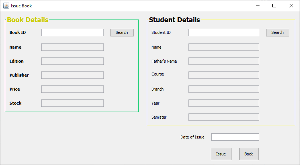Click the Branch field
The width and height of the screenshot is (300, 165).
click(223, 89)
